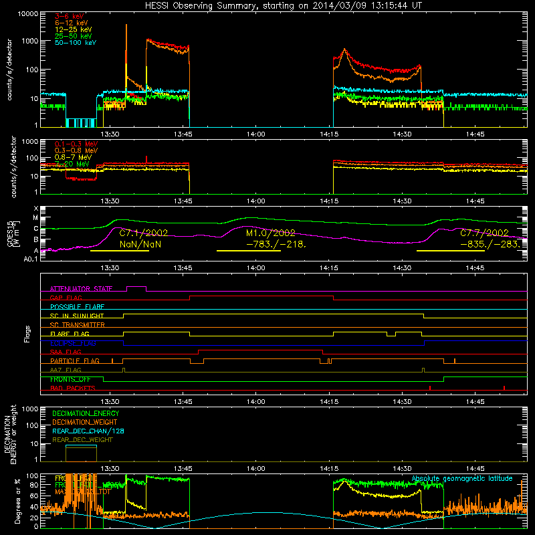Click the X class tick on GOES plot
535x535 pixels.
[36, 209]
